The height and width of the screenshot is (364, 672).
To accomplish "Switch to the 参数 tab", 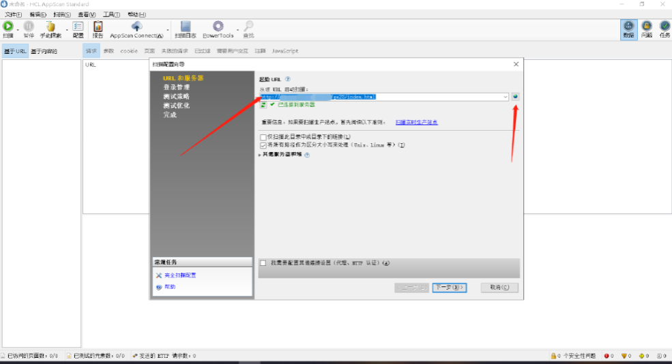I will click(x=109, y=50).
